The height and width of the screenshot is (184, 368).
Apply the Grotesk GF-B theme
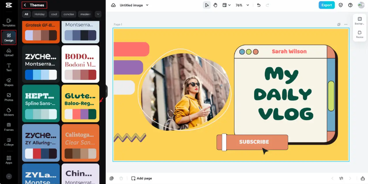(x=41, y=32)
